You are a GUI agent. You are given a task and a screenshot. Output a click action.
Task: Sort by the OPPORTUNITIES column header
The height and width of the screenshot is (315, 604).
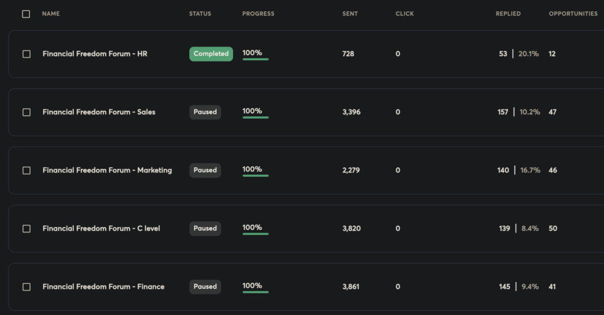[x=573, y=14]
